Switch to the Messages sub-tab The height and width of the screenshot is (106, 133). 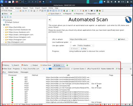(24, 72)
